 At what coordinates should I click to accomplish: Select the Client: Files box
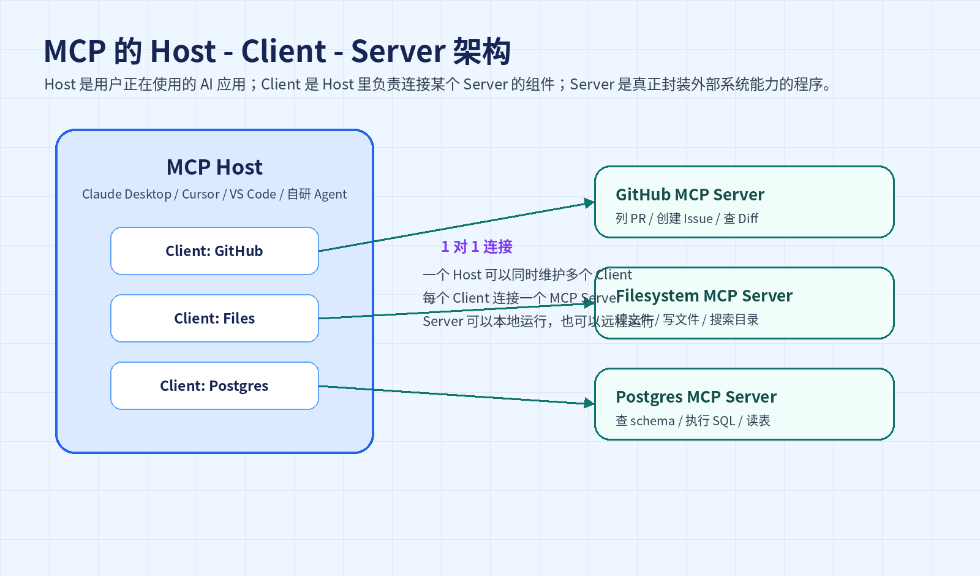point(214,318)
